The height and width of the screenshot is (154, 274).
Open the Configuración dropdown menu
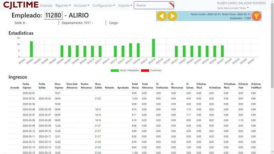pyautogui.click(x=104, y=6)
